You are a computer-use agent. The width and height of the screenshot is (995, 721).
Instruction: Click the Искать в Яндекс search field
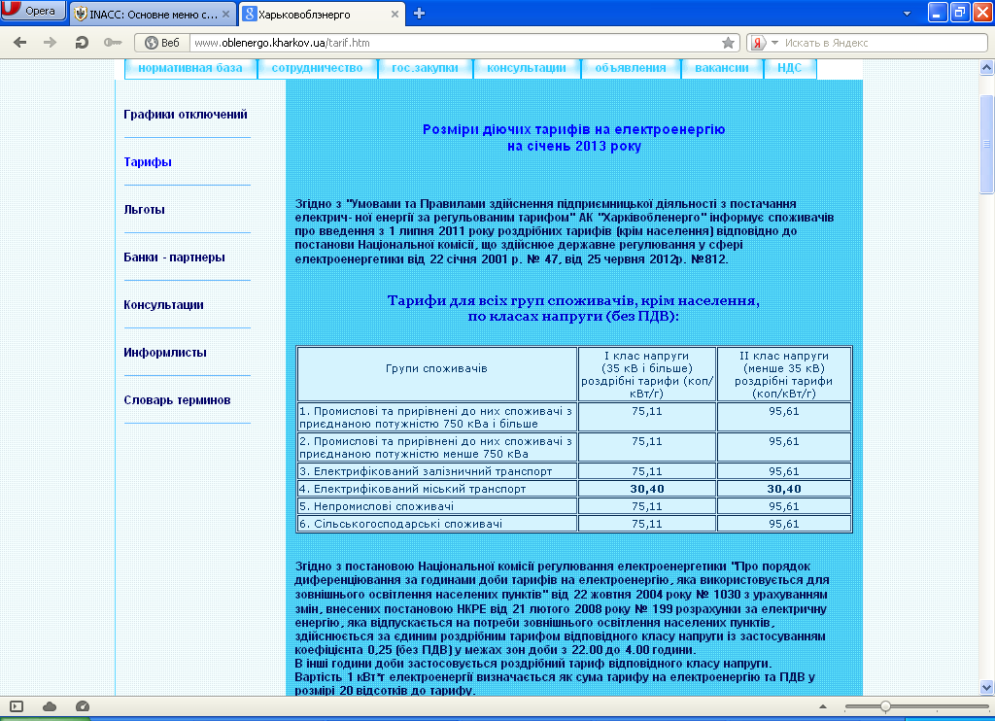click(x=884, y=43)
